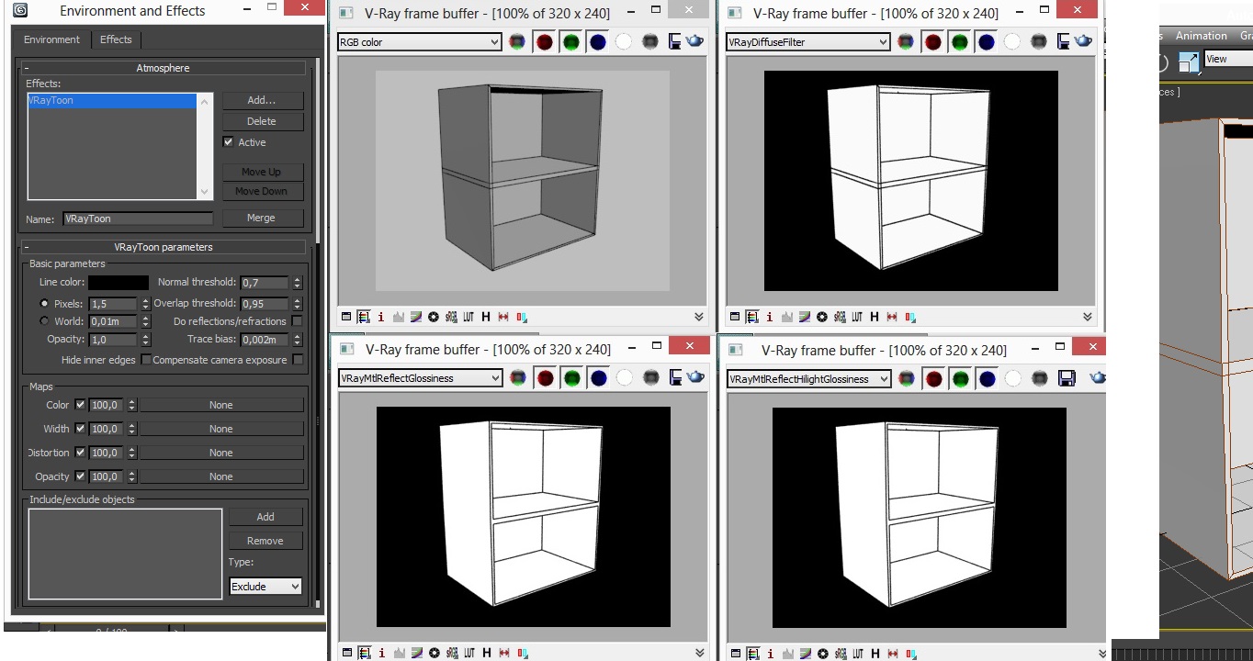Click teapot render icon in RGB color window
Viewport: 1253px width, 661px height.
(695, 41)
